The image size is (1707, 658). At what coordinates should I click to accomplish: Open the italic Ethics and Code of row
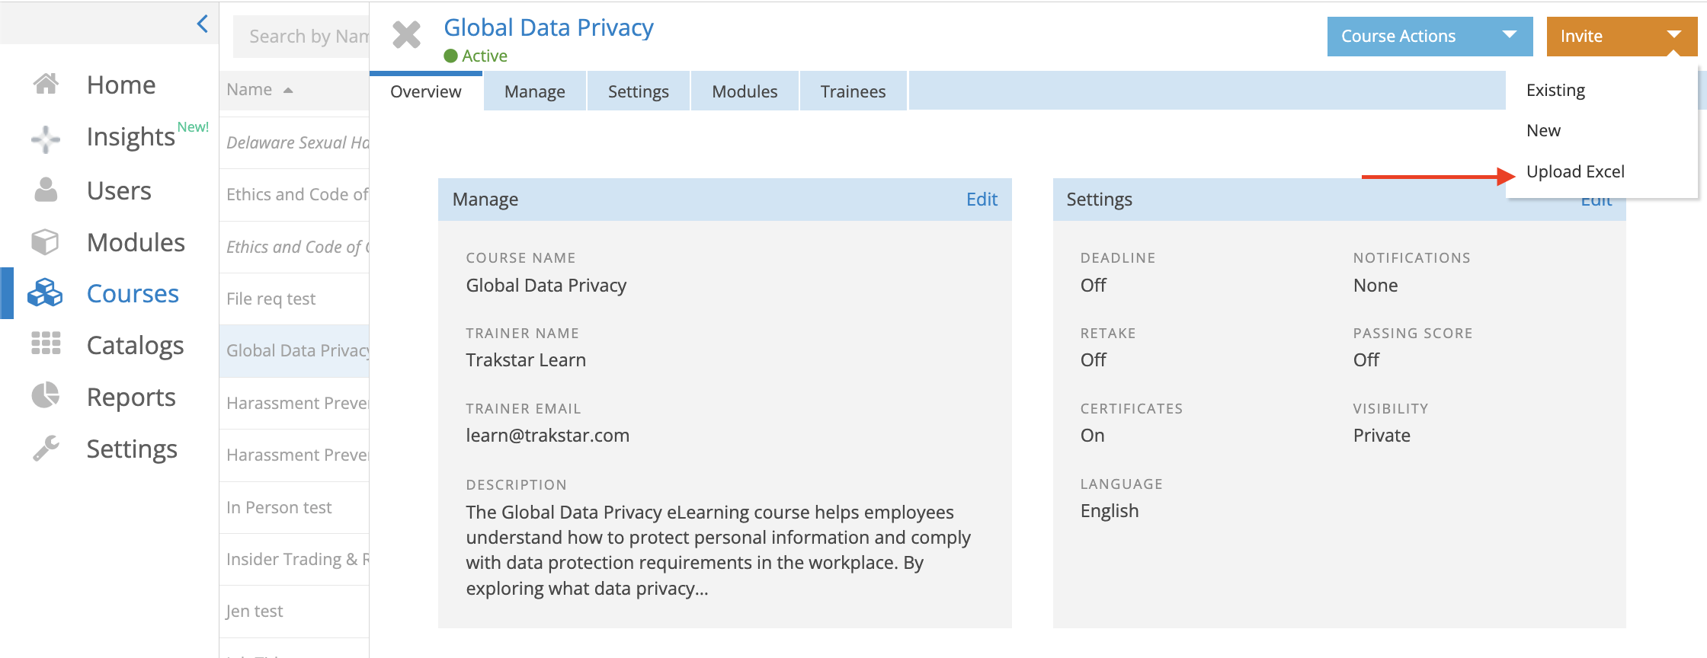tap(294, 247)
